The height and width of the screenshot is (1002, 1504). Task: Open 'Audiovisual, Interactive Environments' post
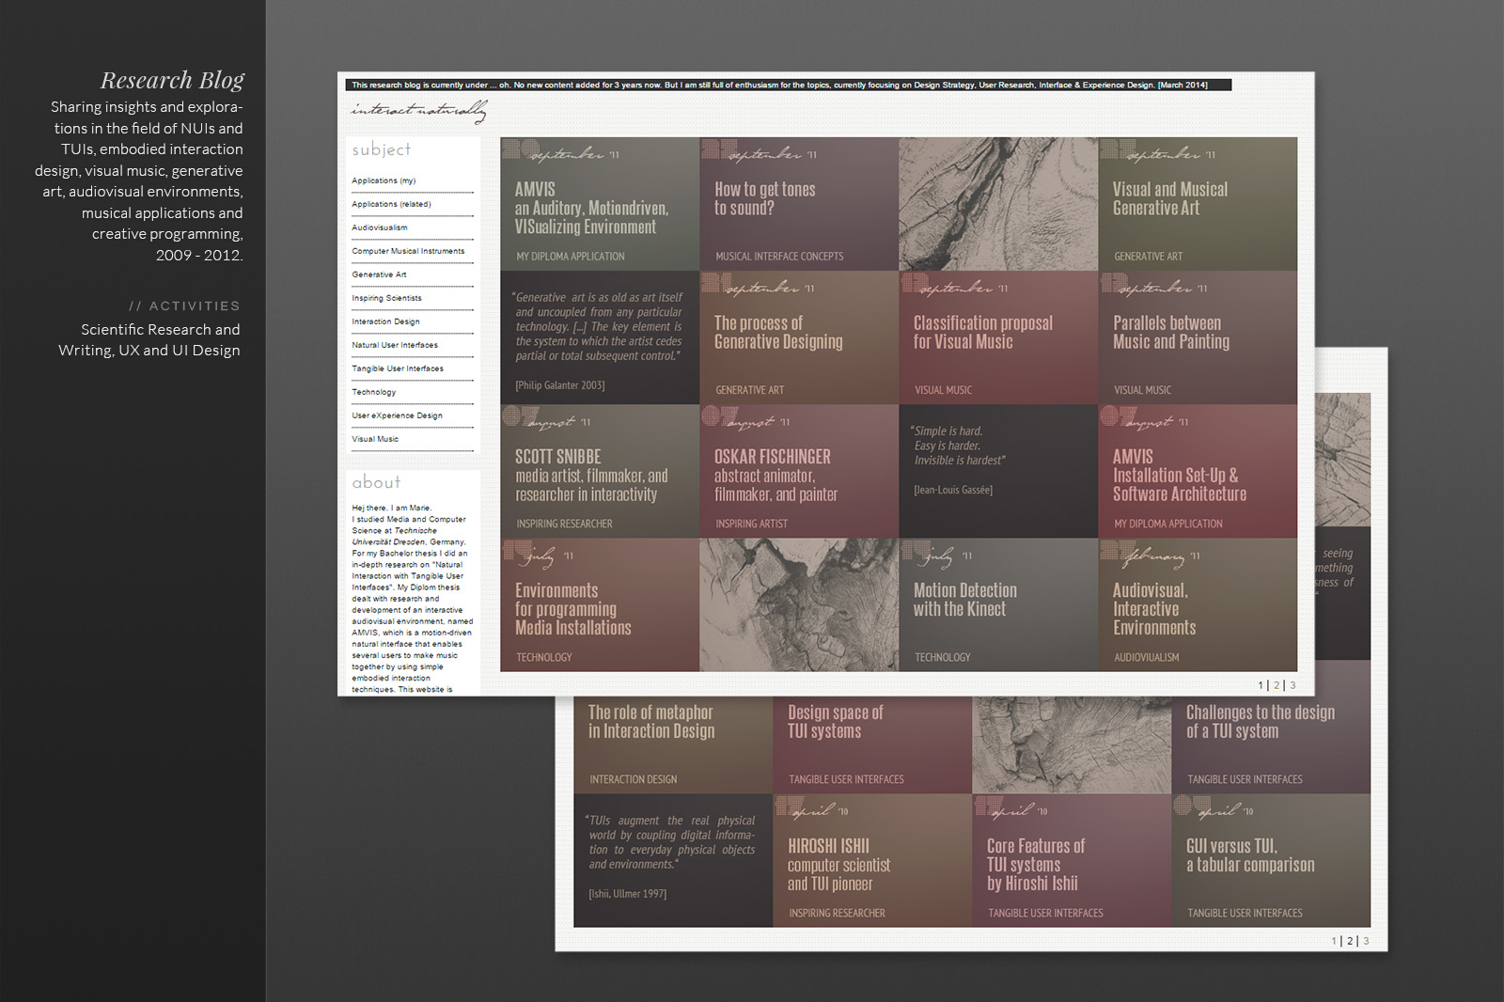1198,604
